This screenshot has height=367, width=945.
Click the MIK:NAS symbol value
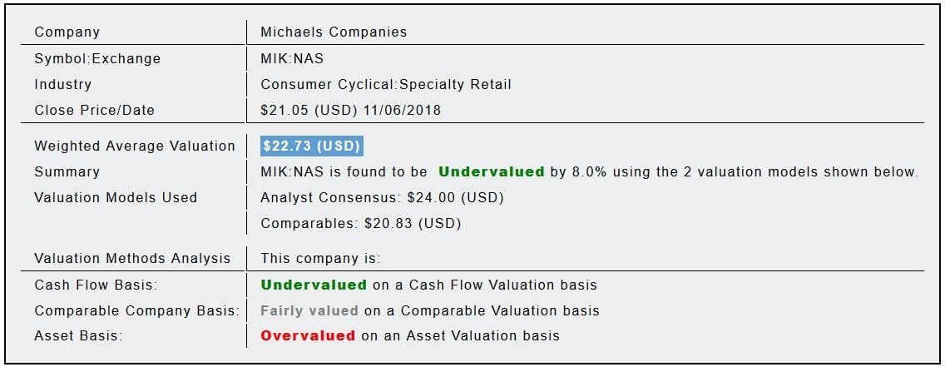tap(292, 59)
